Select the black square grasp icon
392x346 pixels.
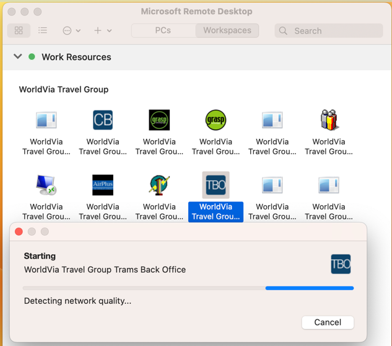(x=159, y=120)
